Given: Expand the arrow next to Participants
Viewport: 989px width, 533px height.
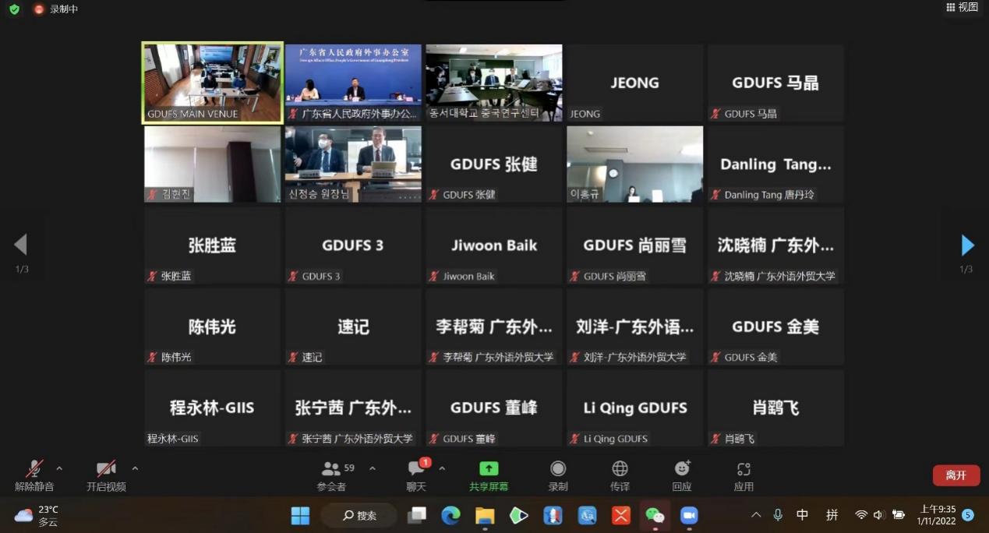Looking at the screenshot, I should pyautogui.click(x=372, y=468).
